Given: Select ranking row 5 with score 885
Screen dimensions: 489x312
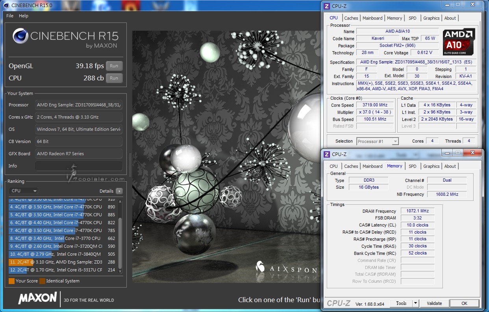Looking at the screenshot, I should pyautogui.click(x=63, y=215).
